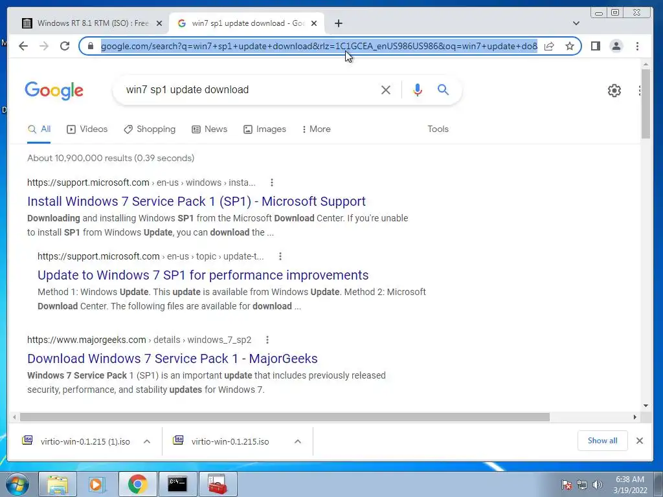Open Download Windows 7 Service Pack 1 MajorGeeks

tap(172, 359)
